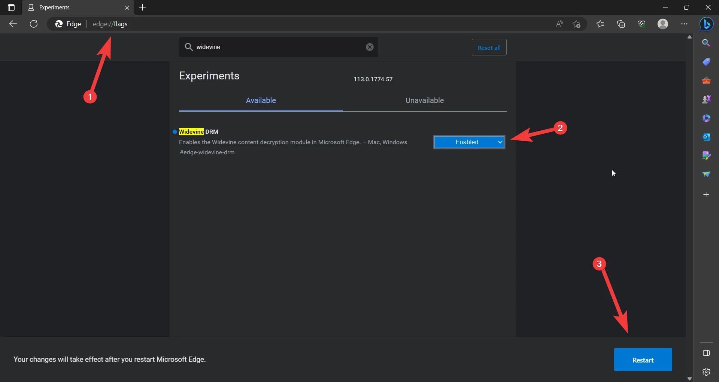Expand the Widevine DRM Enabled dropdown
Screen dimensions: 719x382
[x=469, y=142]
